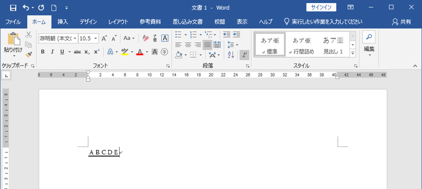Switch to the レイアウト tab
The width and height of the screenshot is (422, 189).
coord(118,22)
